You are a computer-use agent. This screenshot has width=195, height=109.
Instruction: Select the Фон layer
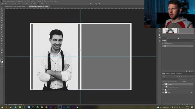coord(178,92)
